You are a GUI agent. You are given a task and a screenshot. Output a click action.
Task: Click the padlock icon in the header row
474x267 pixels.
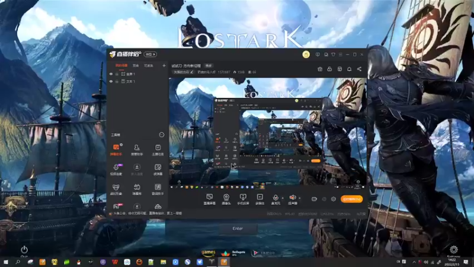[329, 69]
